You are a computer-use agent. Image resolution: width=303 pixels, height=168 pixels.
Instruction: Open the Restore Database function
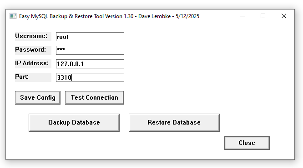pyautogui.click(x=174, y=123)
